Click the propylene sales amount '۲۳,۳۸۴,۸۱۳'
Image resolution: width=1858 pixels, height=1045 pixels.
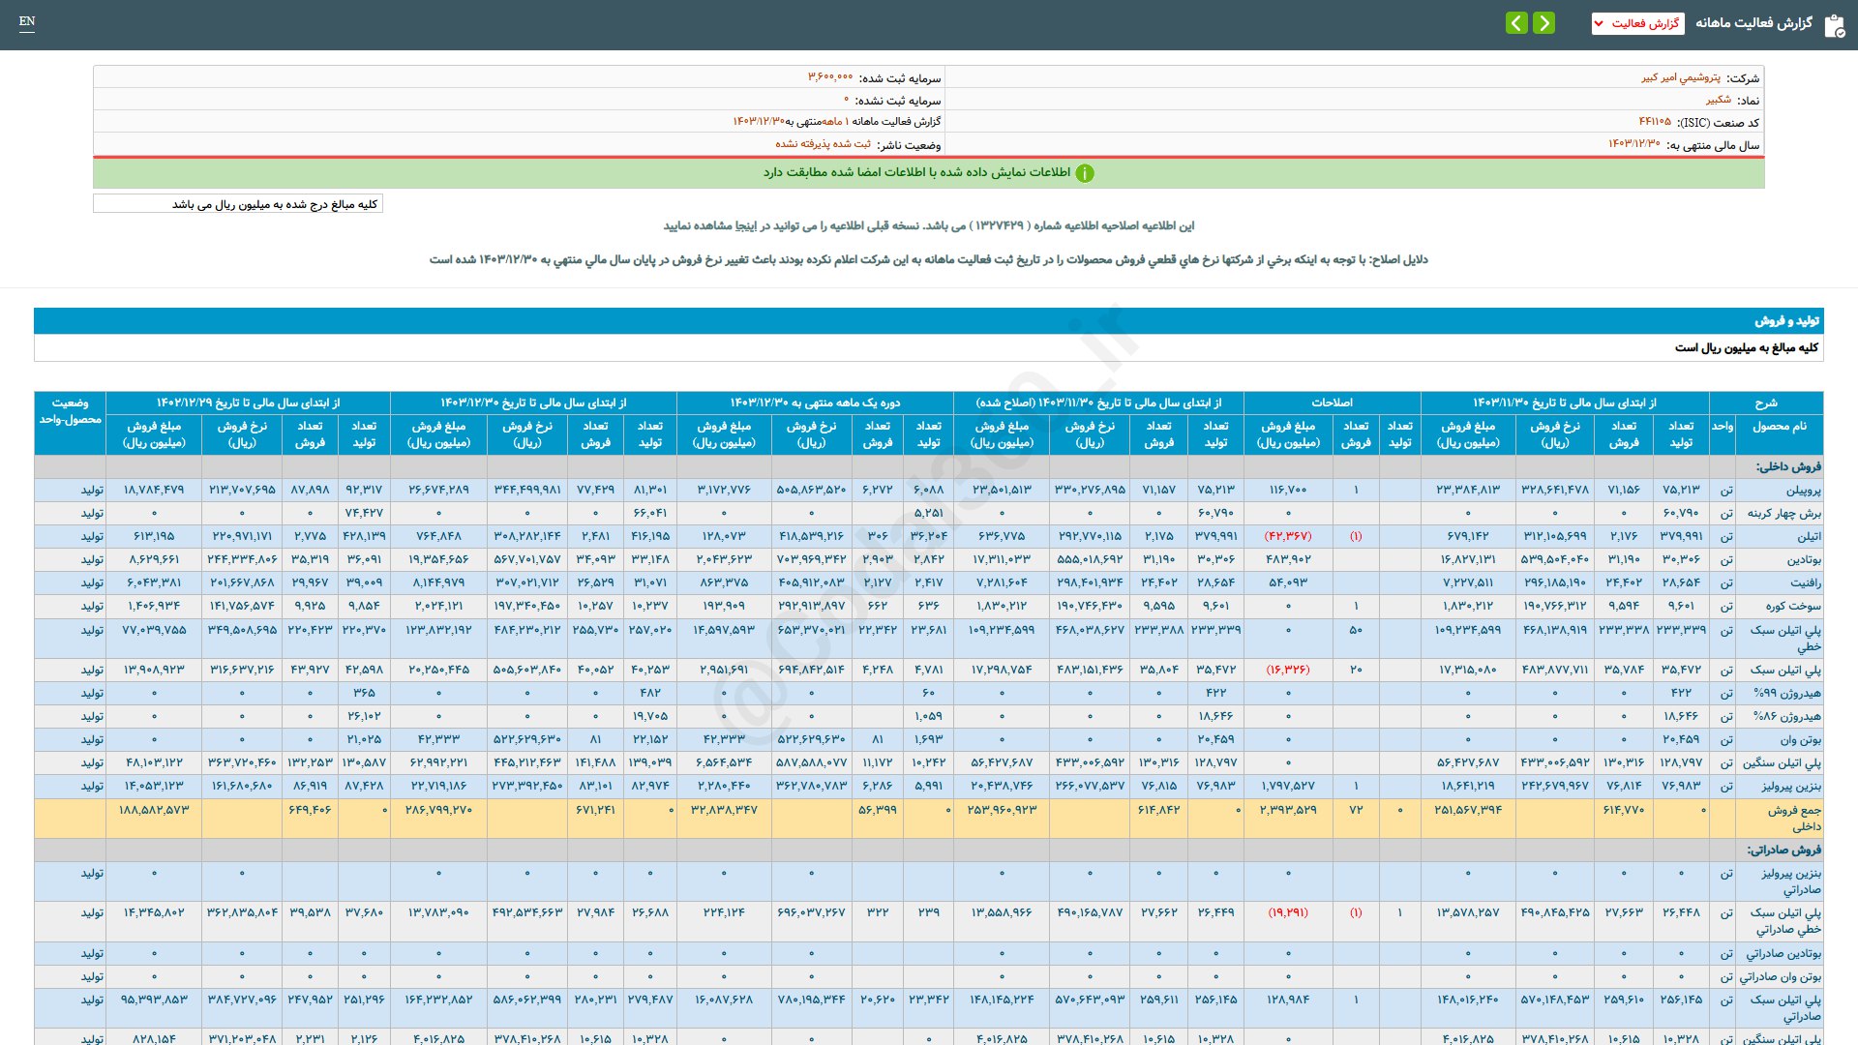(1468, 491)
